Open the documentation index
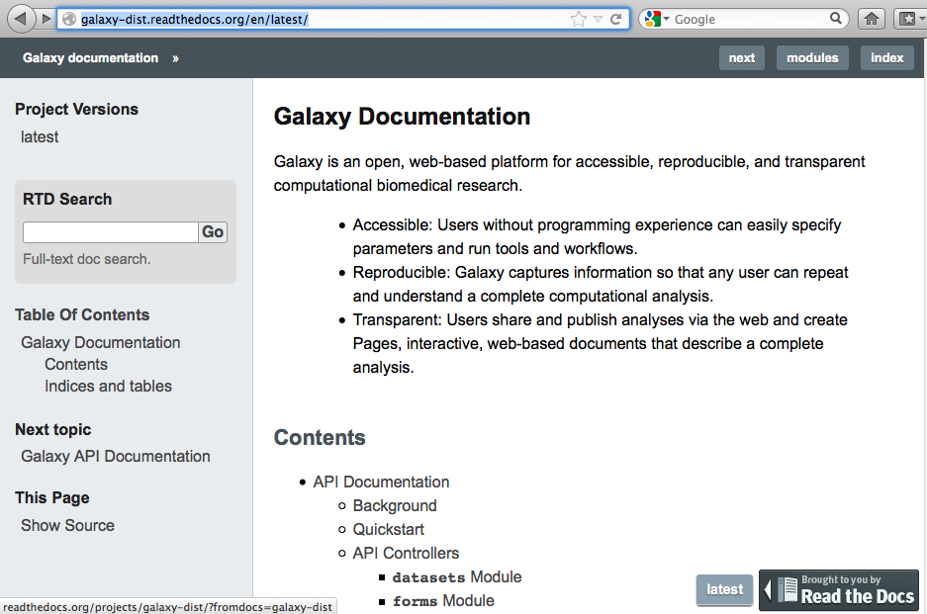Screen dimensions: 927x614 click(886, 58)
